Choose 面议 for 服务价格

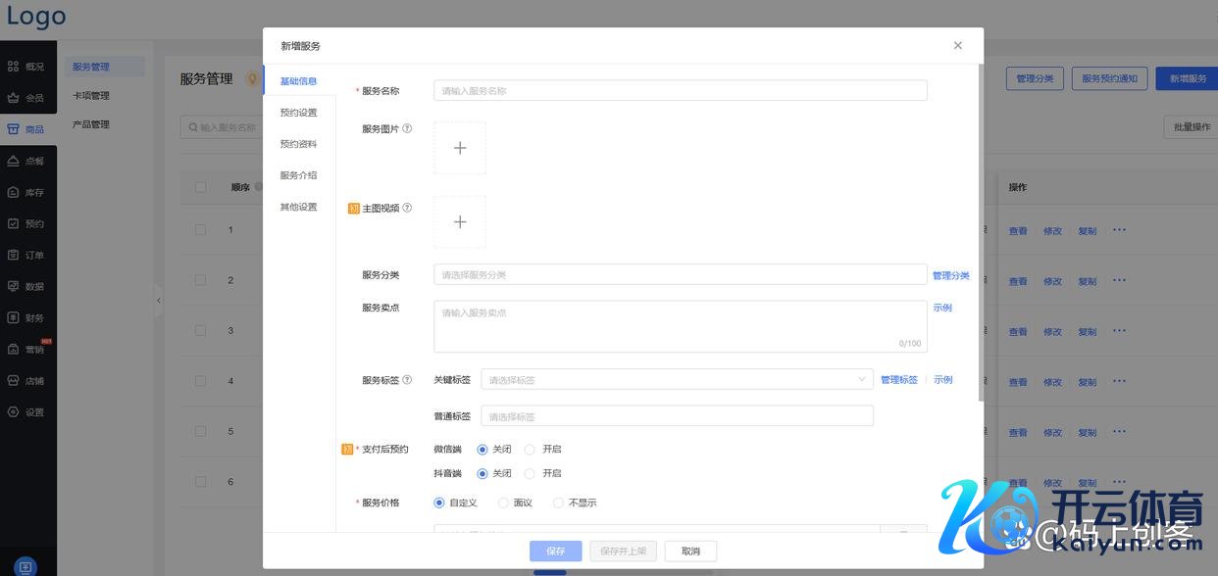[x=504, y=503]
